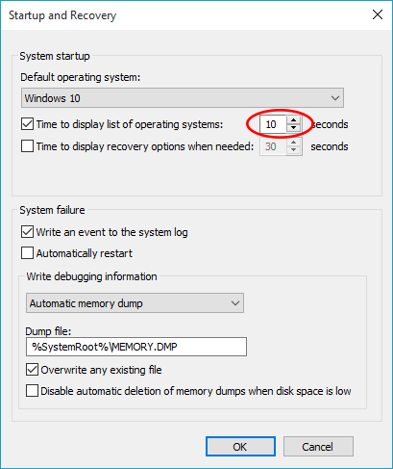Click the Dump file label
Screen dimensions: 393x469
click(48, 331)
